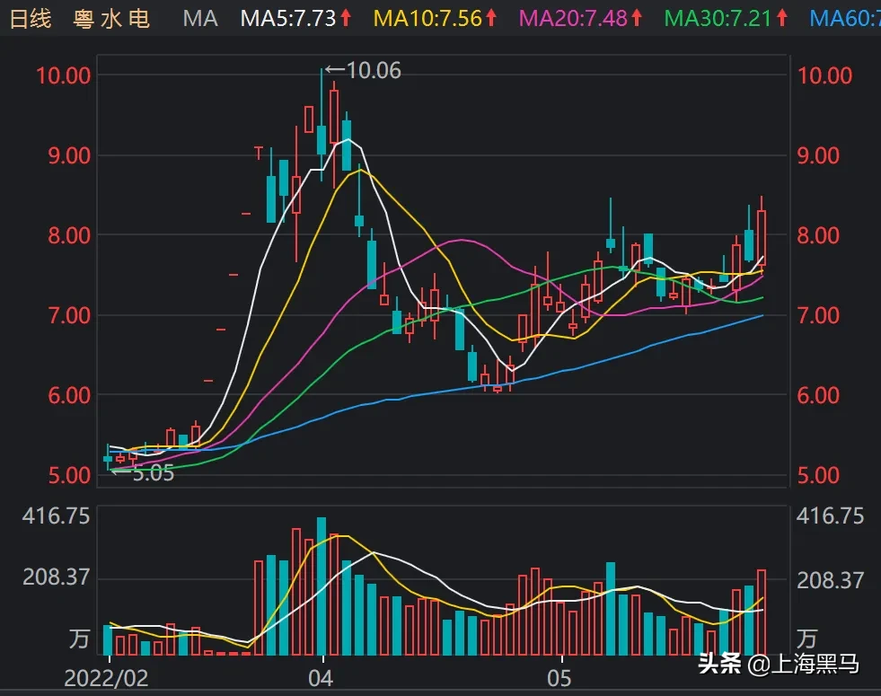
Task: Click the 粤水电 stock name
Action: pos(111,19)
